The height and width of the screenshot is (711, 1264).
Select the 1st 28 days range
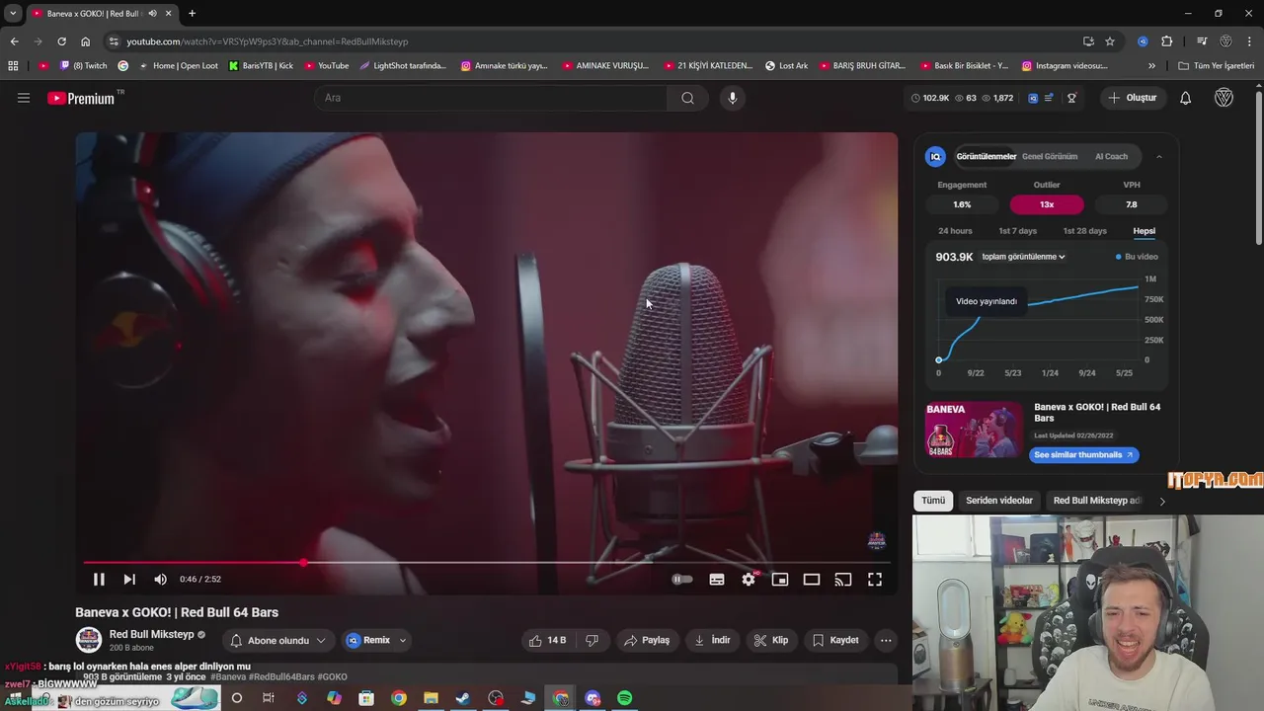(1084, 231)
